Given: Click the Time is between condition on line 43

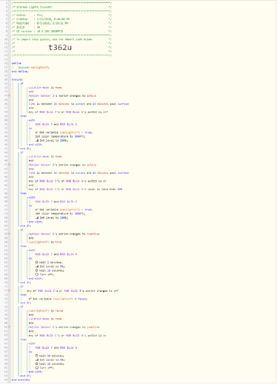Looking at the screenshot, I should pyautogui.click(x=79, y=173).
